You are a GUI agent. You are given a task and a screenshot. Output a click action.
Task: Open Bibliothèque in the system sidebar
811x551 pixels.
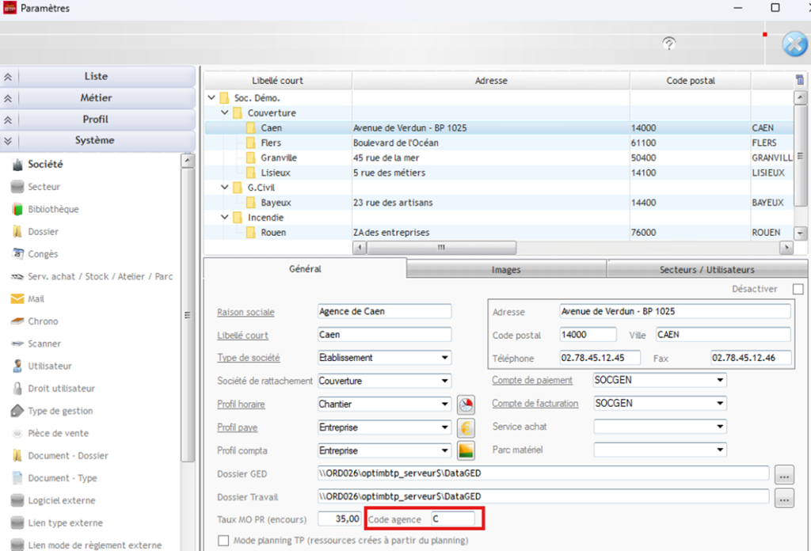(53, 209)
